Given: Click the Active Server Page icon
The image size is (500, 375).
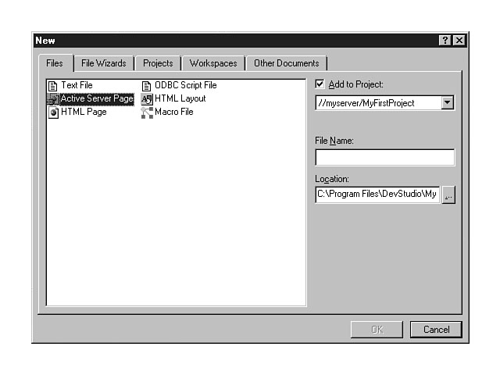Looking at the screenshot, I should coord(53,99).
